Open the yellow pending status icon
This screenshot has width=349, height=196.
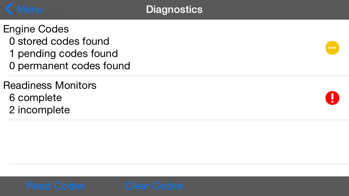332,48
